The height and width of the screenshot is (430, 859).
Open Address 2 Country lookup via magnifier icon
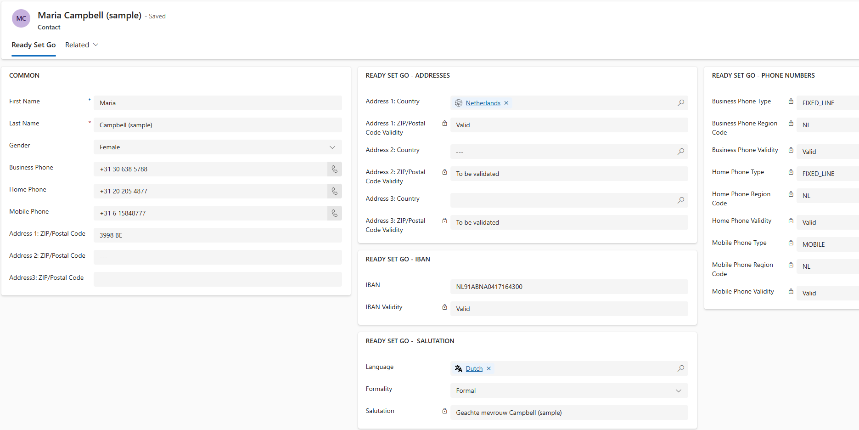point(681,152)
